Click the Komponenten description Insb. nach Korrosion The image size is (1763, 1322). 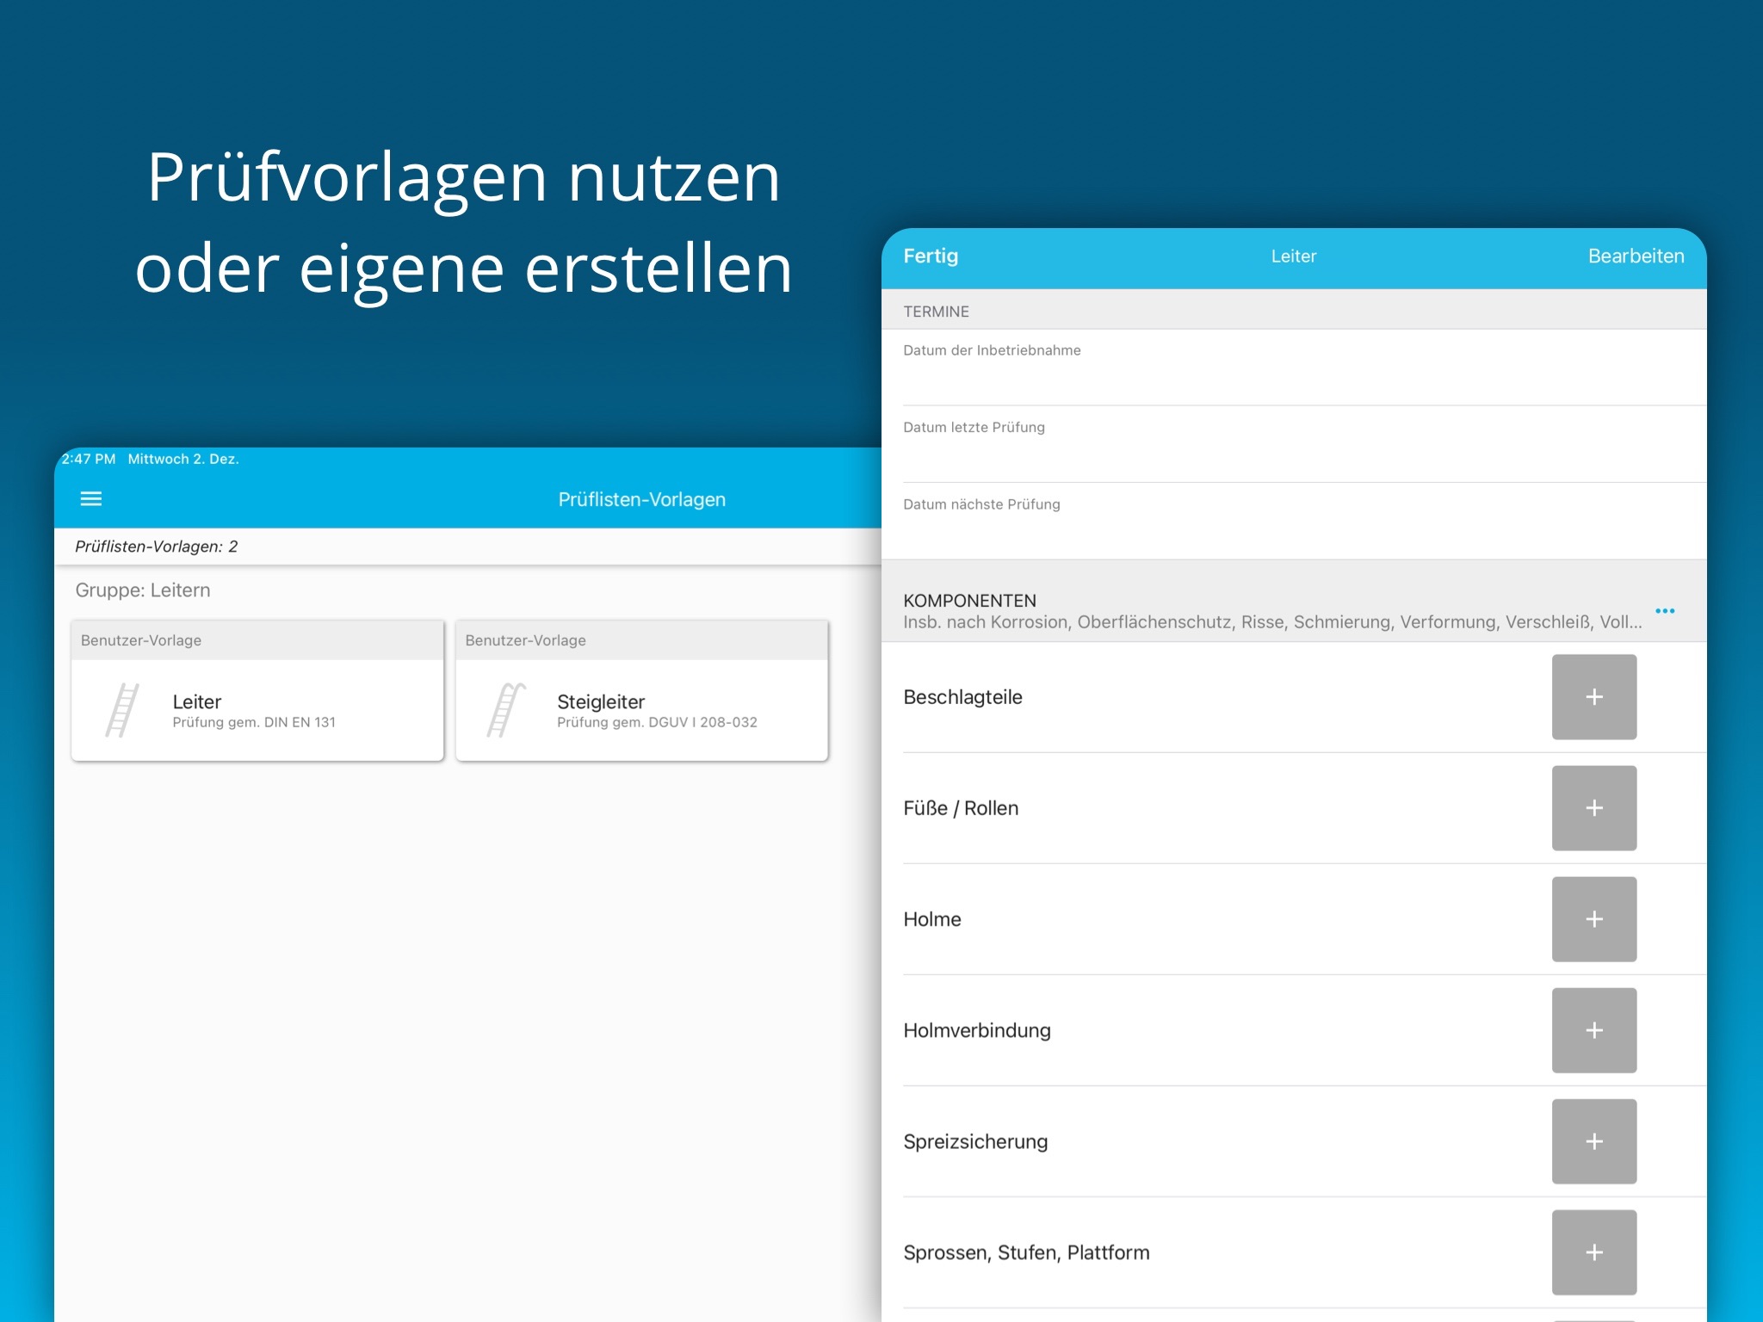1272,622
